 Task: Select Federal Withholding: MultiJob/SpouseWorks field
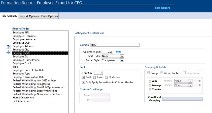click(40, 87)
